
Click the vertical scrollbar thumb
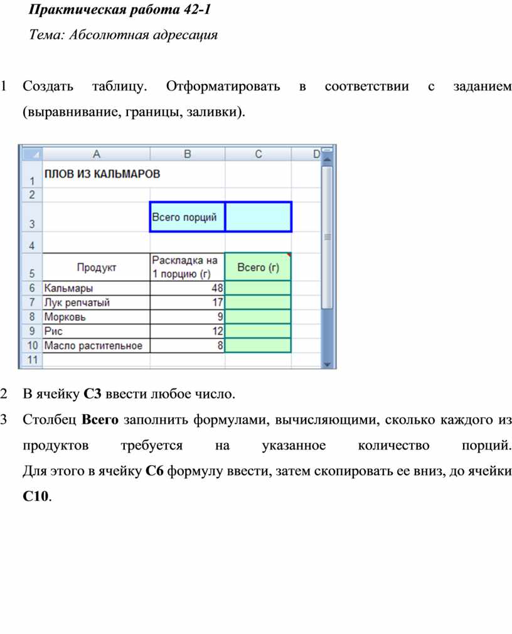pos(326,237)
